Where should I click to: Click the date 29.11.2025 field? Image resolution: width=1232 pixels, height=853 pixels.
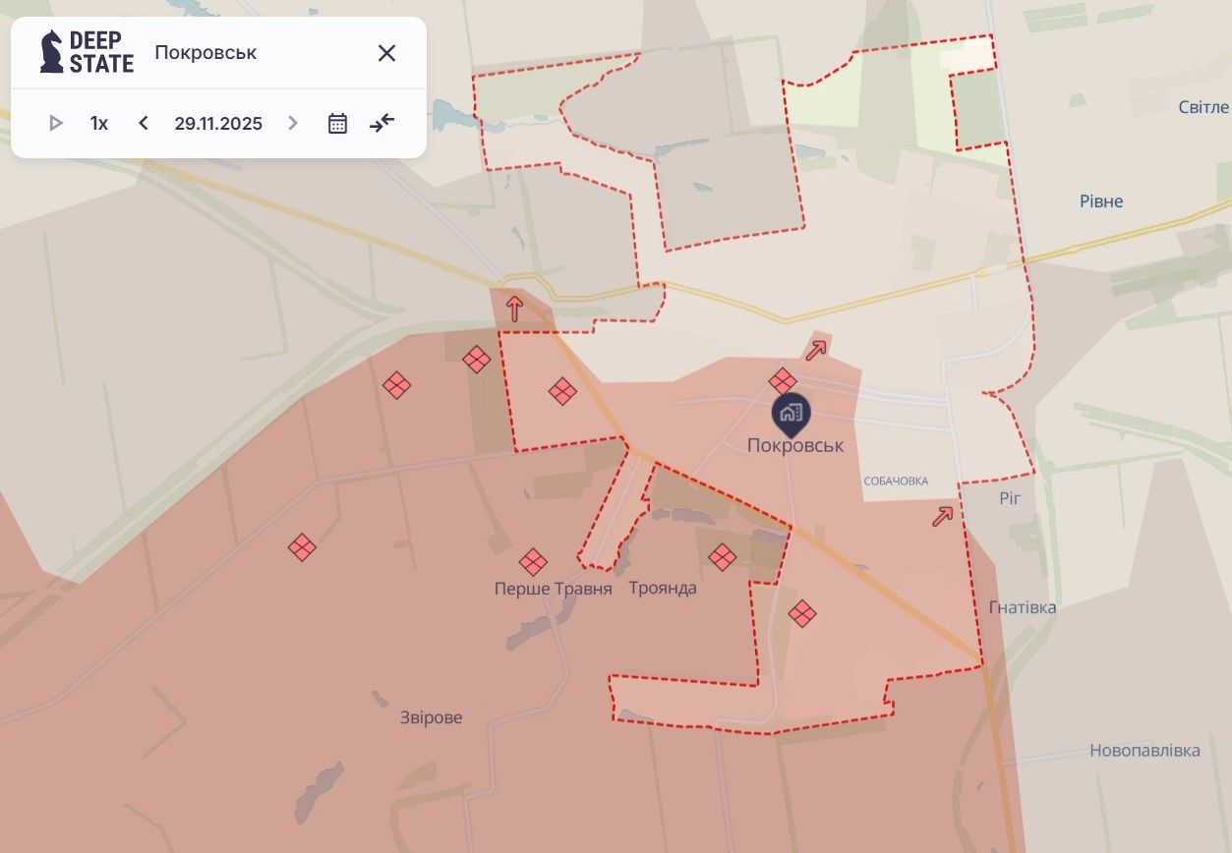coord(218,124)
